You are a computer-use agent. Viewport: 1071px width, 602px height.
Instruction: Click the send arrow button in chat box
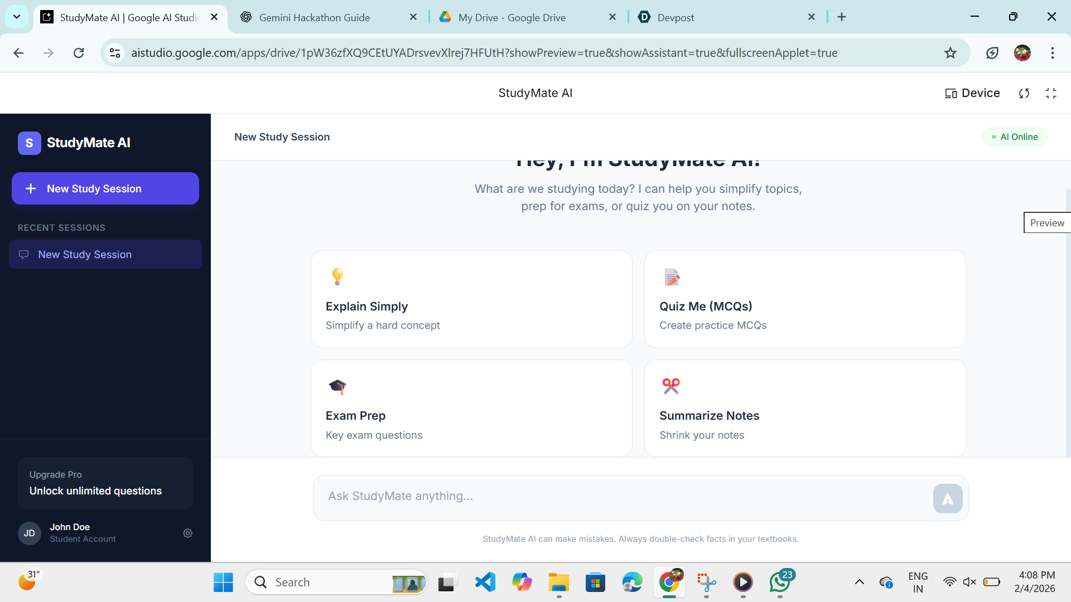coord(947,499)
